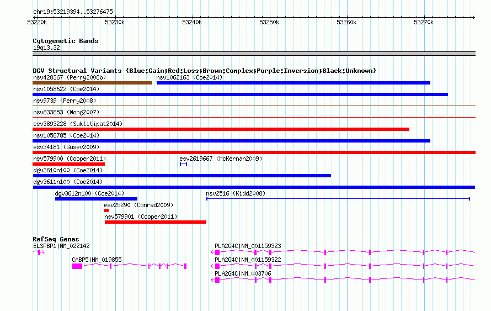
Task: Open dgv3611n100 (Coe2014) label
Action: 68,182
